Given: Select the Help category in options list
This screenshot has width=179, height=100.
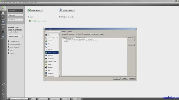Looking at the screenshot, I should coord(52,44).
